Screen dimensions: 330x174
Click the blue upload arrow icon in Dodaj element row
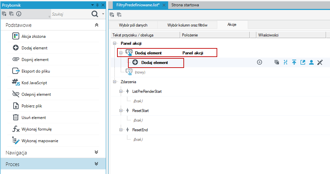[x=294, y=62]
